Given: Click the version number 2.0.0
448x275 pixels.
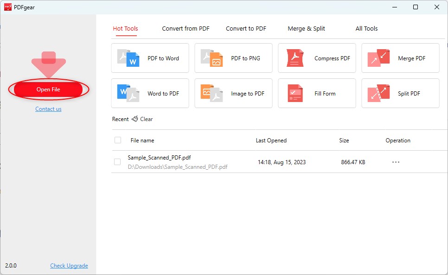Looking at the screenshot, I should tap(11, 266).
